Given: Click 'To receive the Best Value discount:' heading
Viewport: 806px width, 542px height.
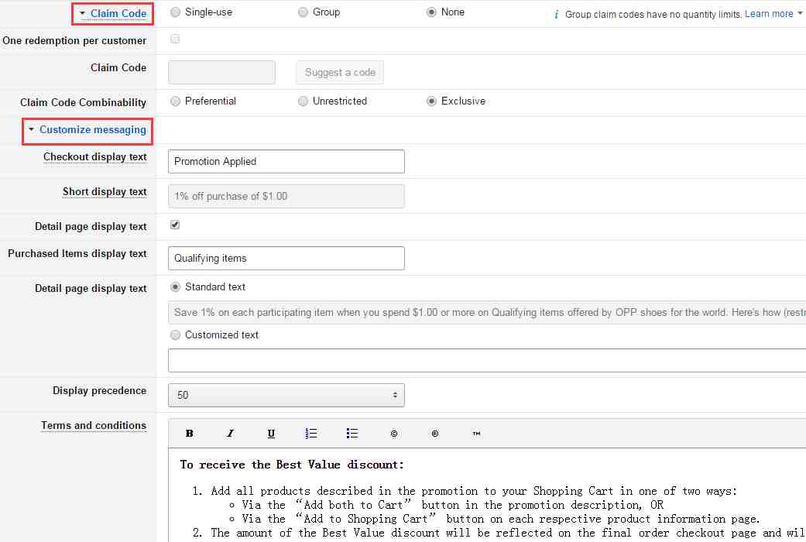Looking at the screenshot, I should tap(291, 465).
